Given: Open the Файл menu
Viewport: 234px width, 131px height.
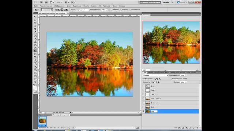Looking at the screenshot, I should click(36, 6).
